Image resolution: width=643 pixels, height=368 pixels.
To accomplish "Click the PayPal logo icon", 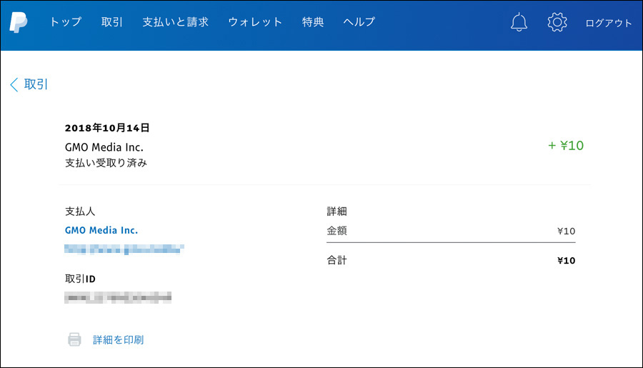I will 19,22.
